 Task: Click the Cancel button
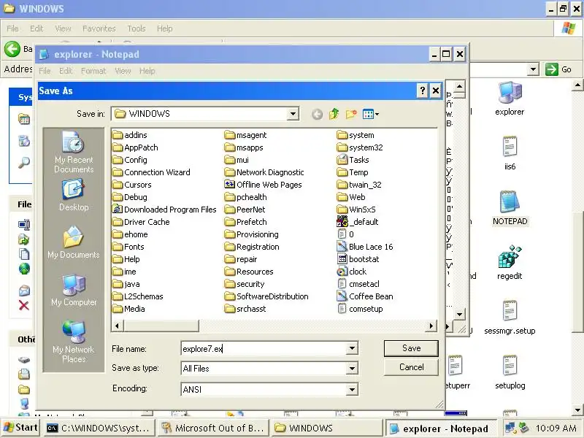coord(411,367)
